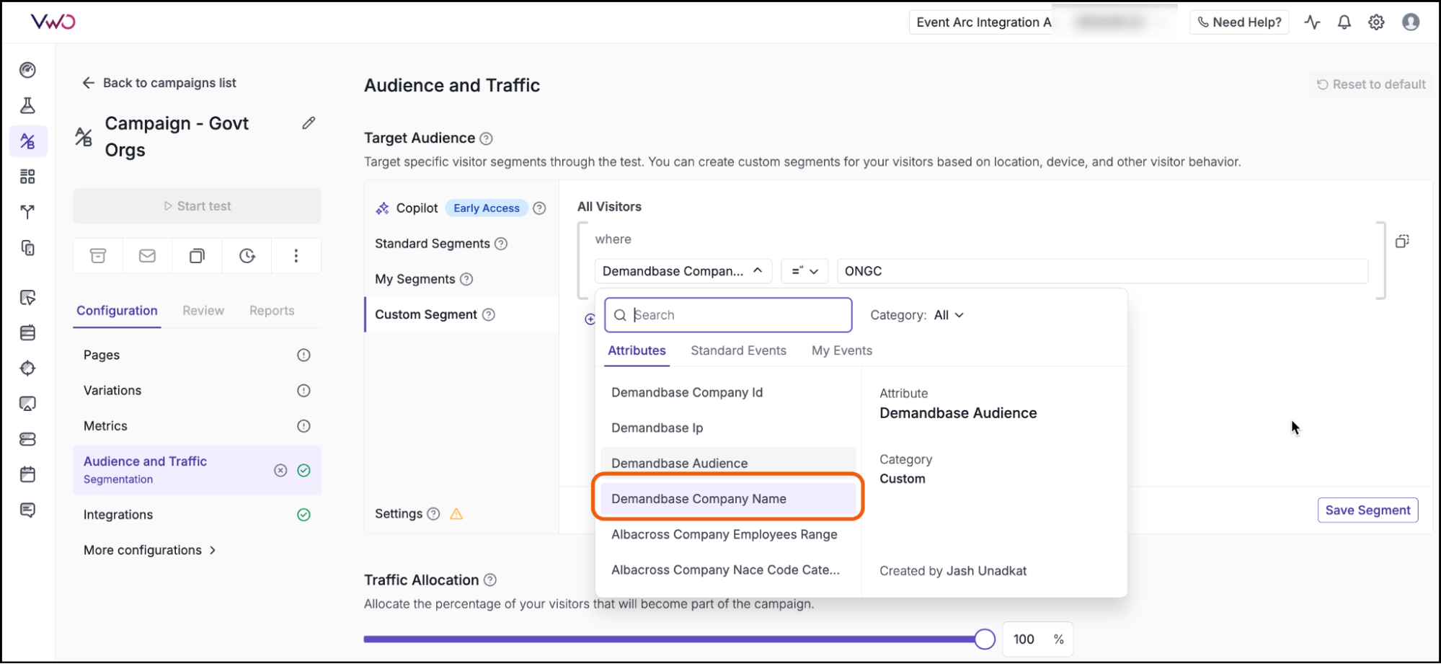Open Pages configuration step
This screenshot has width=1441, height=664.
[x=197, y=355]
